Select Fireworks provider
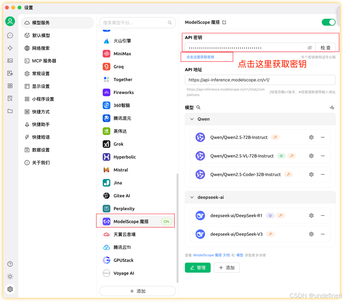This screenshot has width=343, height=301. (138, 92)
